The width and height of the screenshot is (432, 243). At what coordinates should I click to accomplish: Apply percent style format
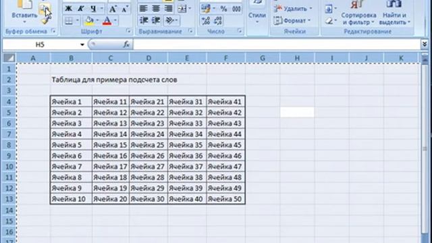point(223,9)
